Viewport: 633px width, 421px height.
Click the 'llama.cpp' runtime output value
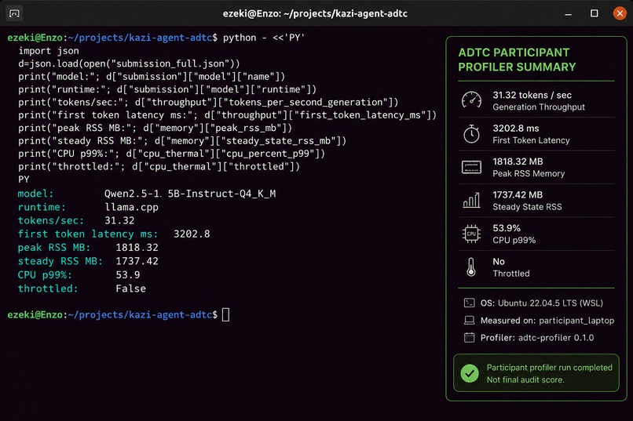tap(131, 208)
